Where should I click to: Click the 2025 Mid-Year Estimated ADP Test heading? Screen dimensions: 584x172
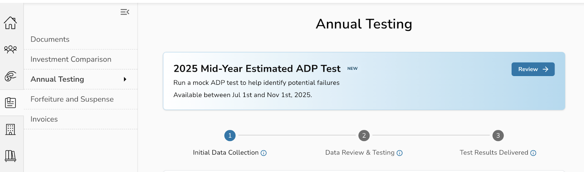point(257,69)
